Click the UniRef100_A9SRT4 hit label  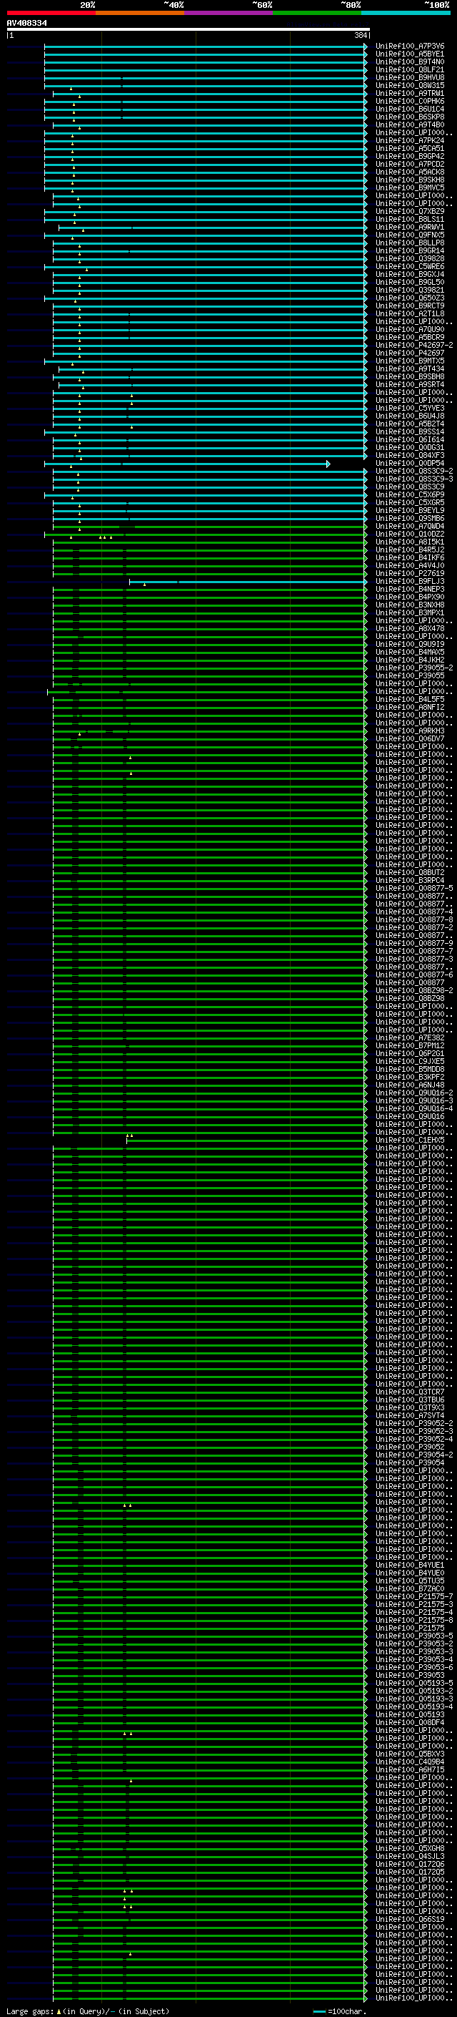pyautogui.click(x=410, y=384)
